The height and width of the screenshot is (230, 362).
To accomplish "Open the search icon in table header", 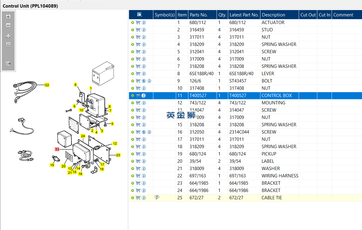I will (x=140, y=15).
